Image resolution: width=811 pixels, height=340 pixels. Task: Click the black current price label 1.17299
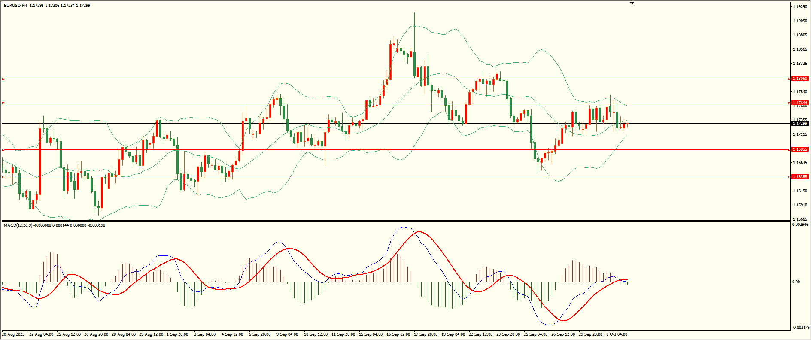(x=800, y=124)
